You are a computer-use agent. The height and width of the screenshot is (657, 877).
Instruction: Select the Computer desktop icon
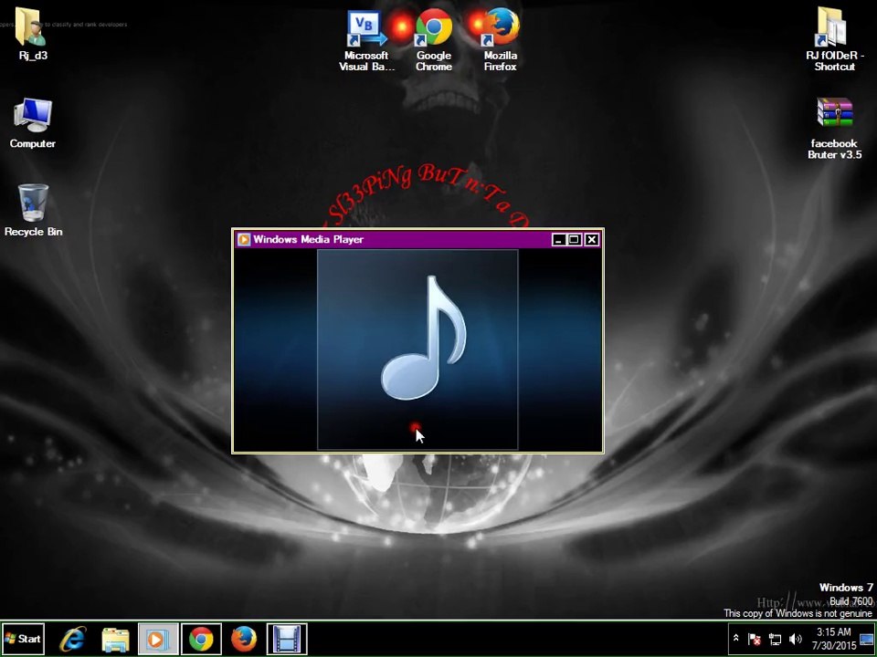click(x=33, y=123)
